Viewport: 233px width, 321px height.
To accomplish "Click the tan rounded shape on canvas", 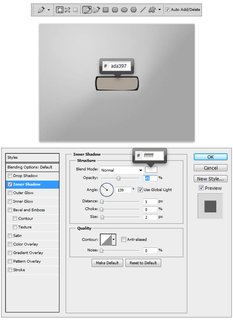I will click(117, 84).
